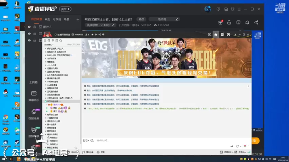This screenshot has width=289, height=162.
Task: Click the 修改 title edit button
Action: coord(141,19)
